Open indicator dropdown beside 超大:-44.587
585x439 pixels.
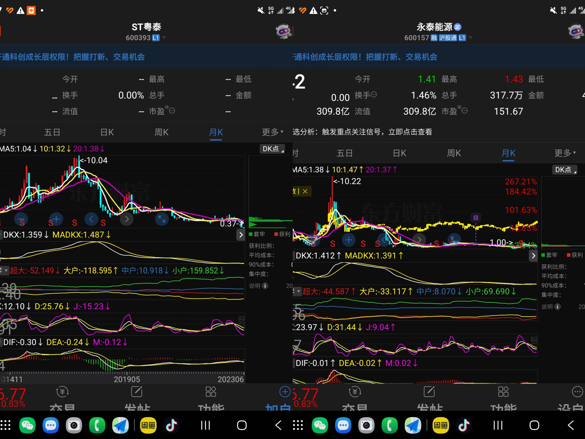(298, 292)
